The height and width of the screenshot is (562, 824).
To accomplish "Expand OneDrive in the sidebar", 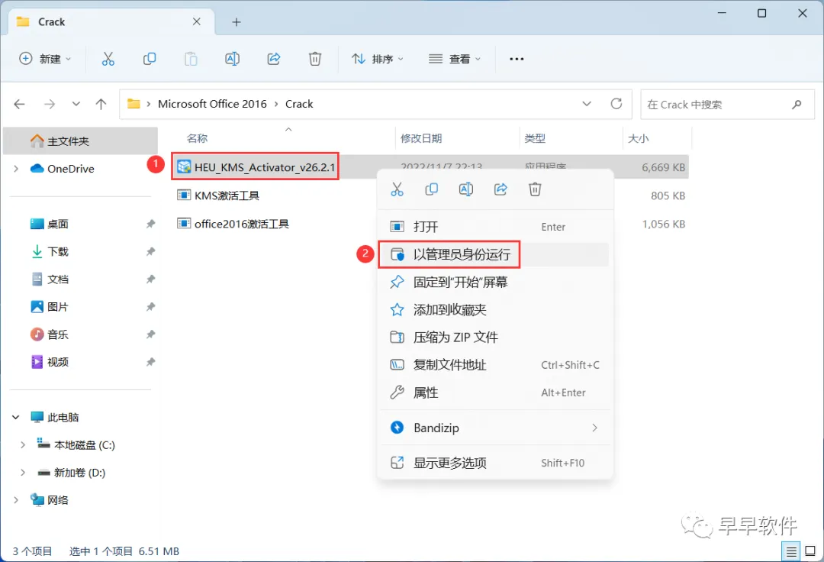I will (16, 169).
